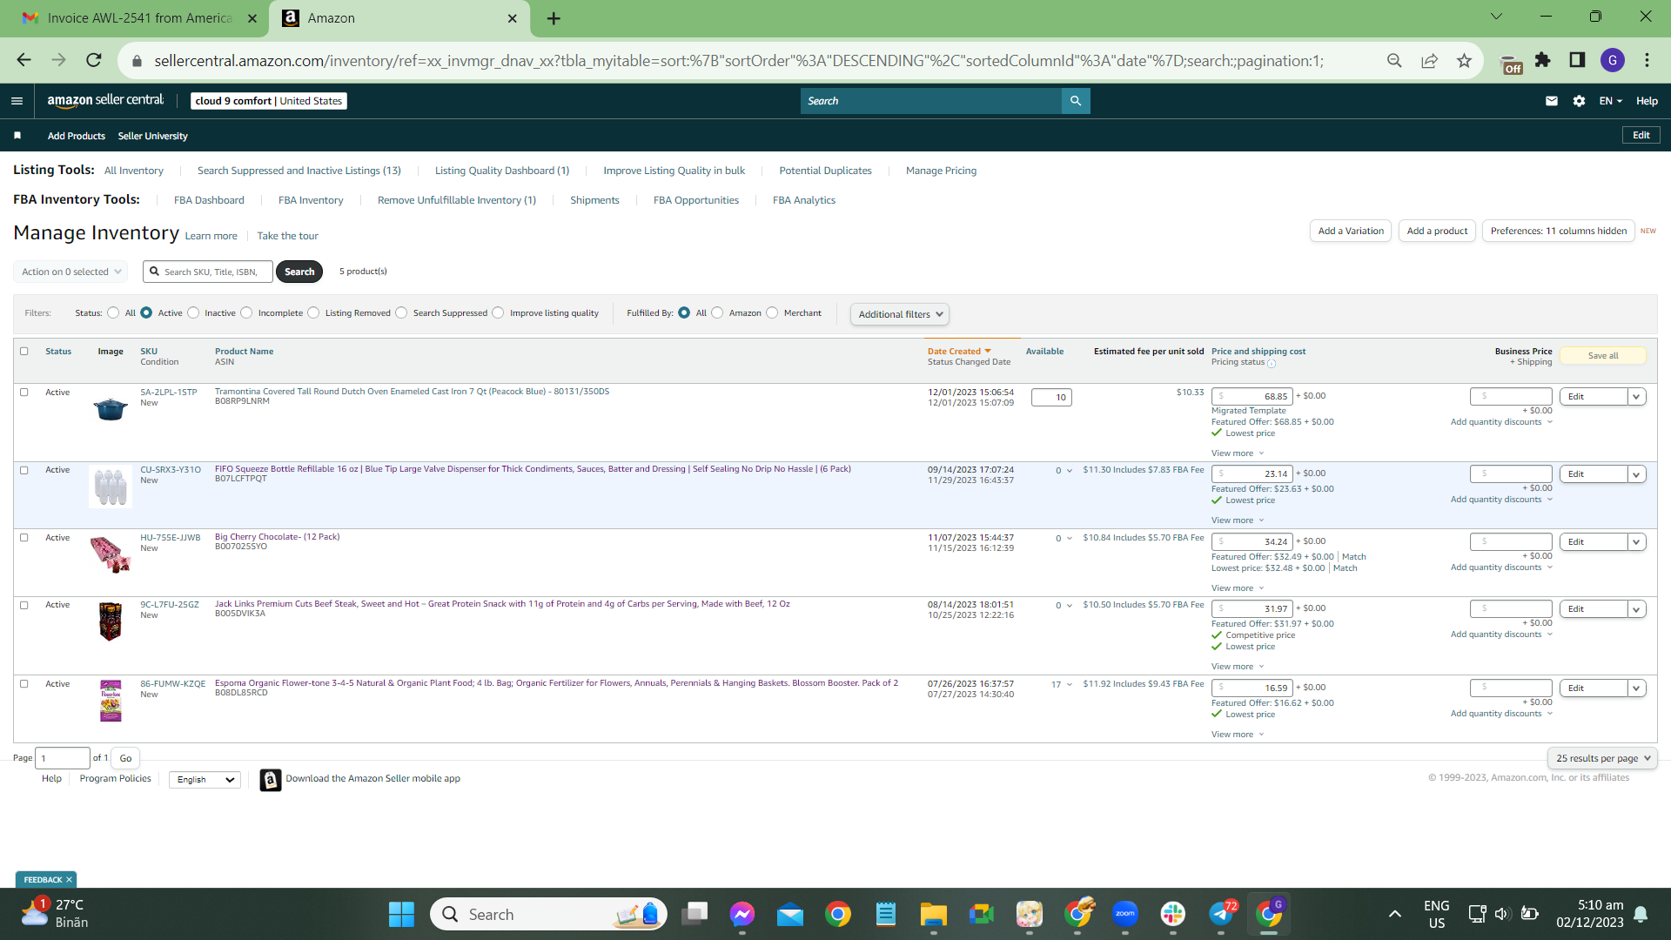Open File Explorer from the taskbar
Viewport: 1671px width, 940px height.
(934, 914)
